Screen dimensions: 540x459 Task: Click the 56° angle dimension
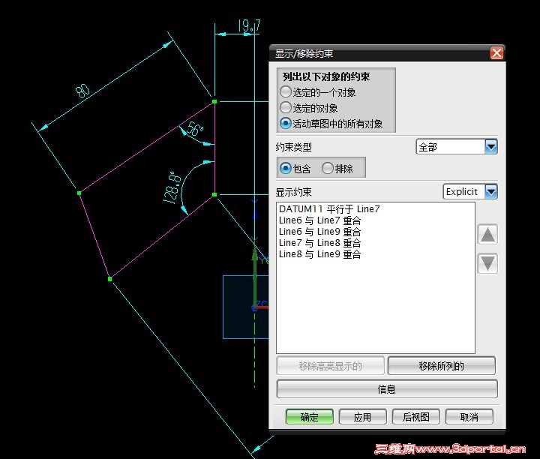196,130
